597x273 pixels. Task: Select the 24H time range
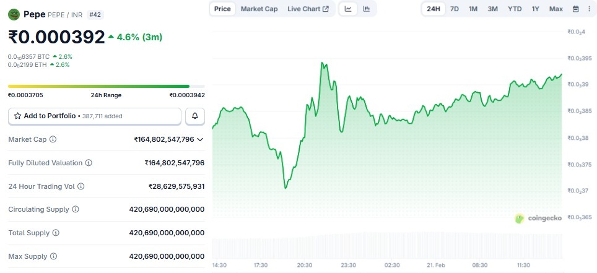pyautogui.click(x=434, y=9)
